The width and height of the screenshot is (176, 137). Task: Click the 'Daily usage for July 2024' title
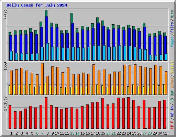coord(37,5)
